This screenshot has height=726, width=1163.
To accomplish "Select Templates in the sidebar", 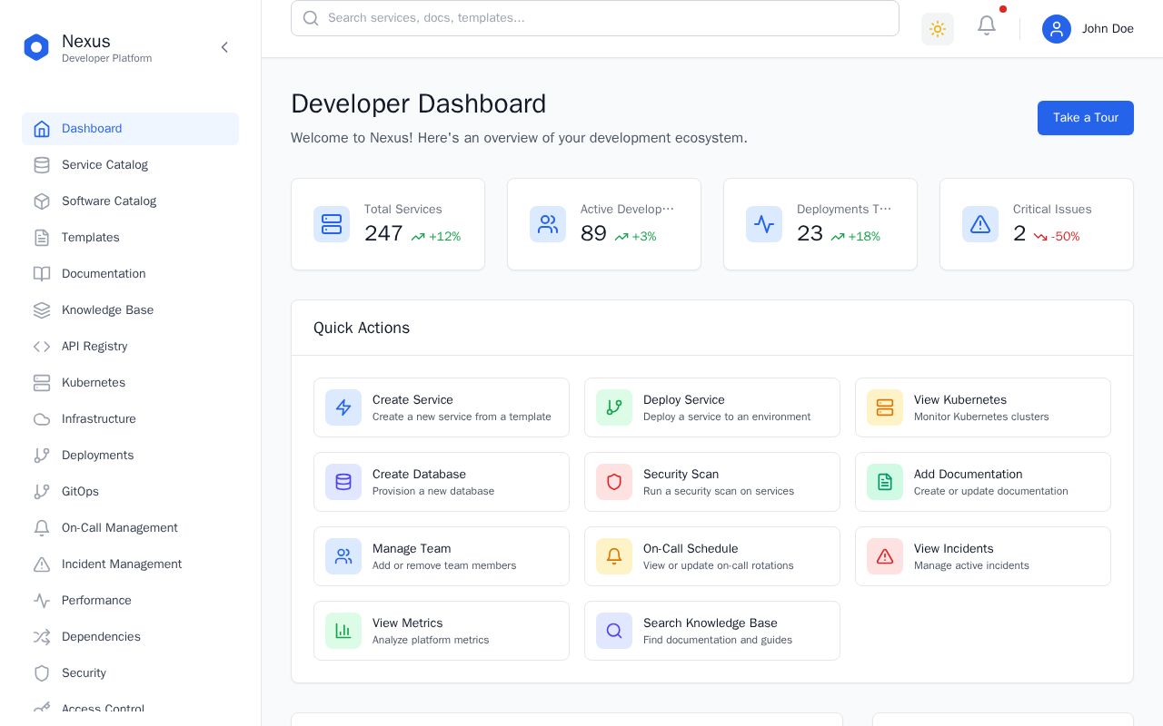I will click(x=130, y=238).
